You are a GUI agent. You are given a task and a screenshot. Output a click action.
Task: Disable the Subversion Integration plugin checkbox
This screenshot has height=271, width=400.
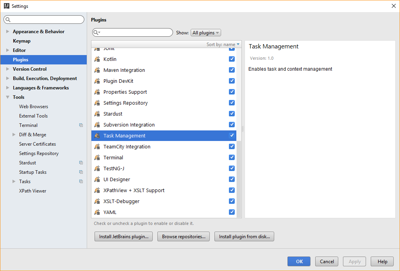(232, 125)
